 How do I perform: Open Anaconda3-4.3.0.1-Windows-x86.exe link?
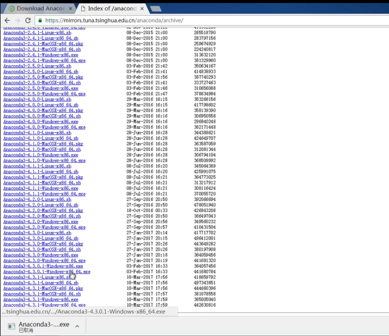[x=43, y=266]
